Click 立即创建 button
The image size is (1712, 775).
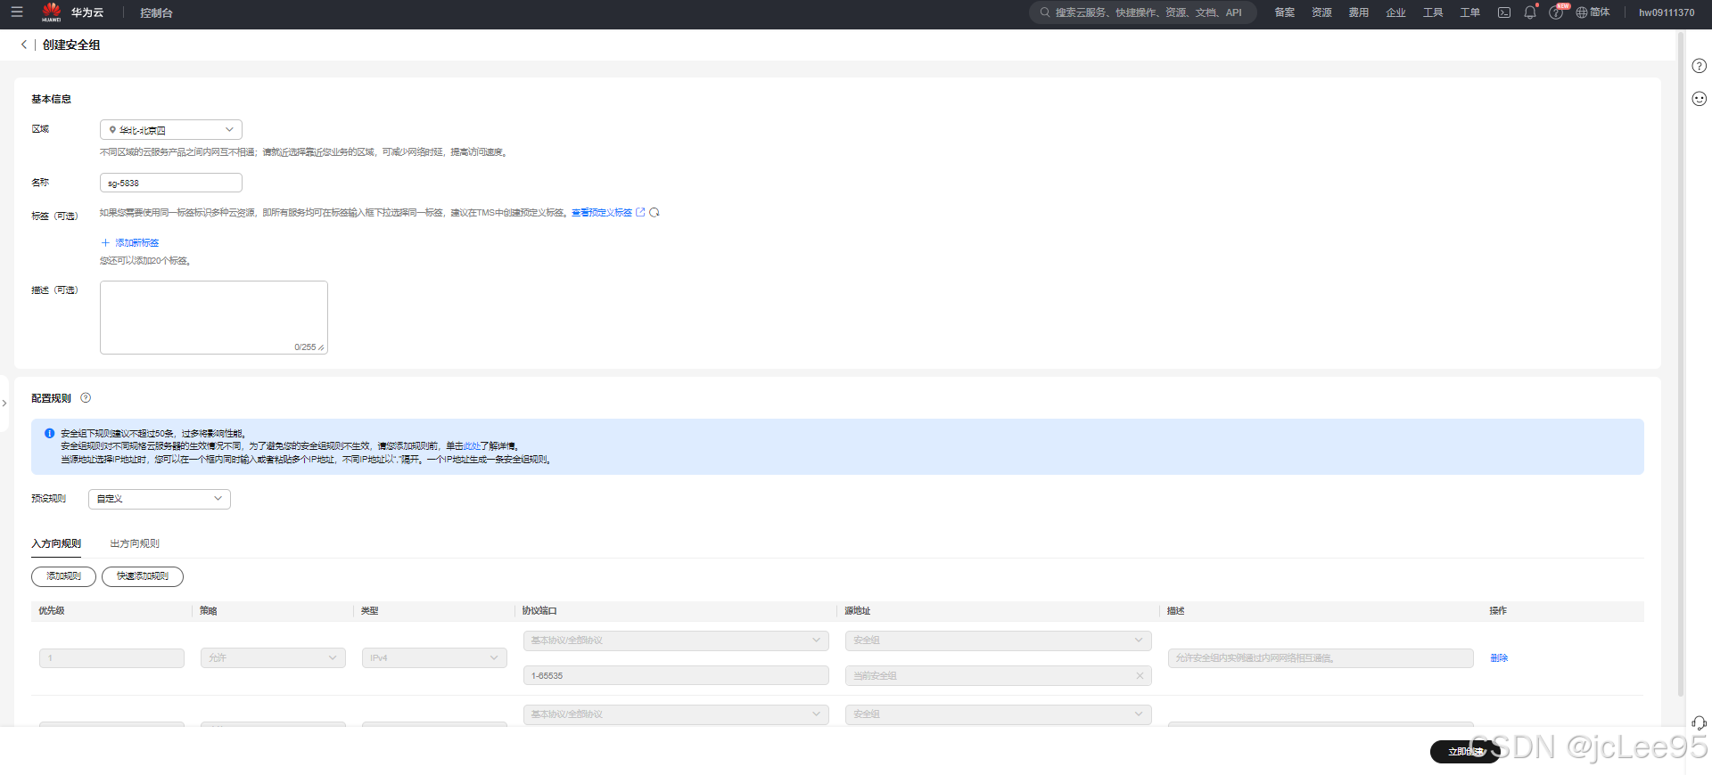[1466, 752]
